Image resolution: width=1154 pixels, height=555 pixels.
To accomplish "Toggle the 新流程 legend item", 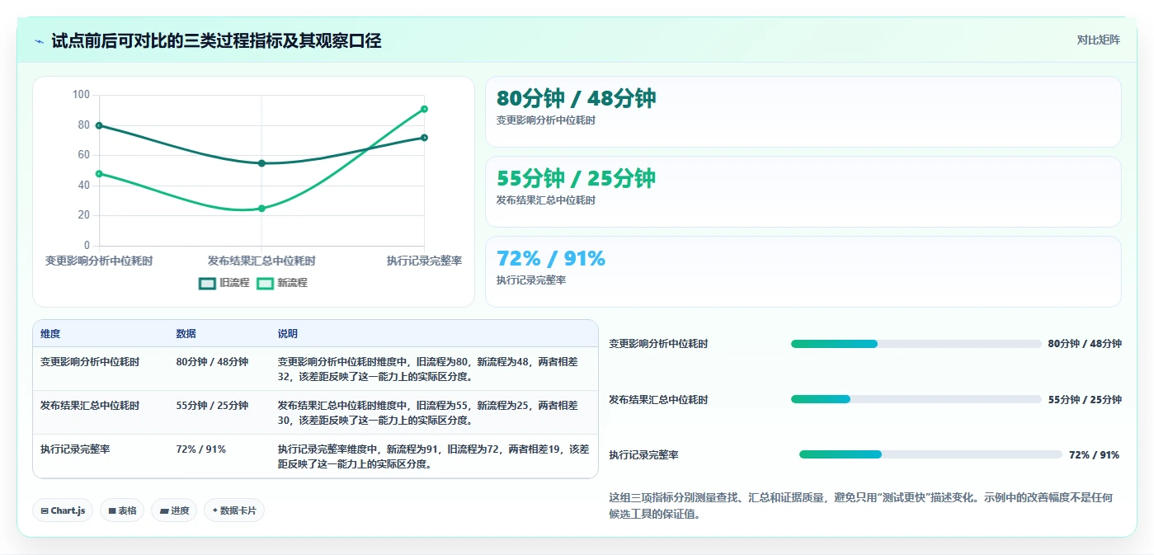I will click(282, 283).
